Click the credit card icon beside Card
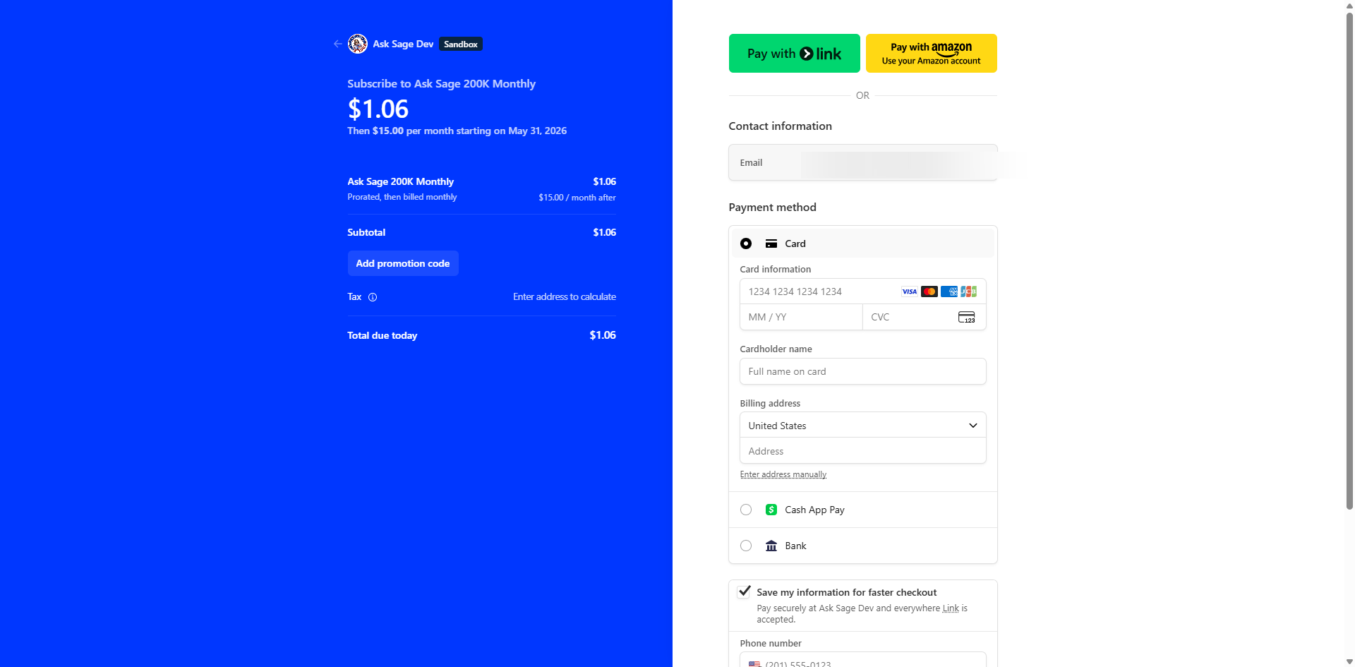This screenshot has height=667, width=1355. click(x=771, y=244)
